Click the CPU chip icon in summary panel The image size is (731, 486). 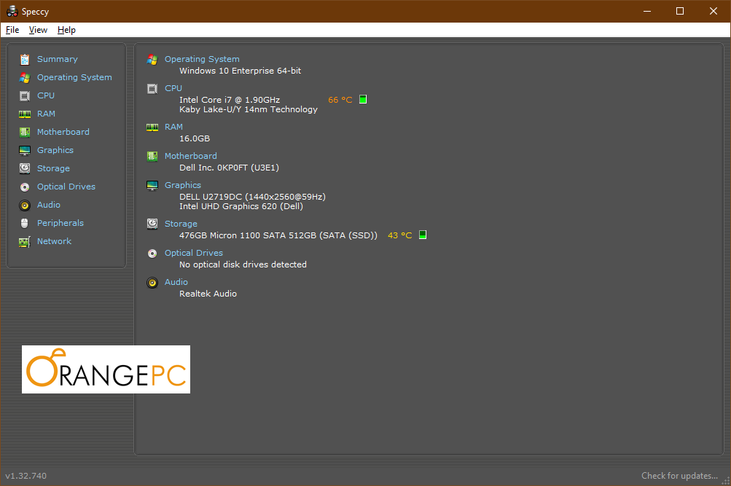(152, 89)
